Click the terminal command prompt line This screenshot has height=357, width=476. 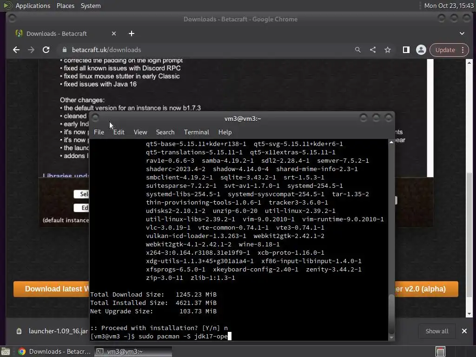[x=161, y=337]
